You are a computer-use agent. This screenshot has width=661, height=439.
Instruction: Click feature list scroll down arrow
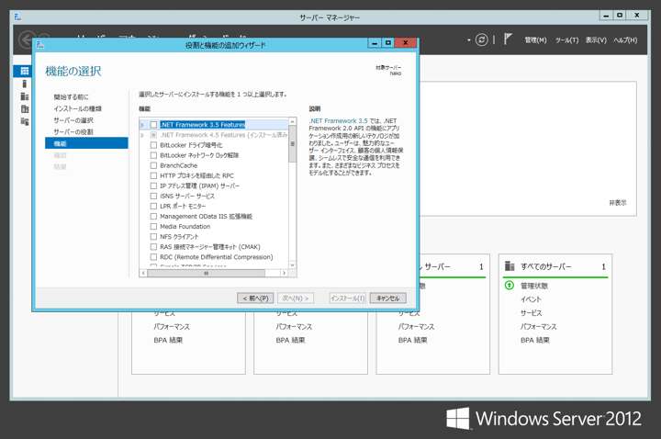point(292,265)
